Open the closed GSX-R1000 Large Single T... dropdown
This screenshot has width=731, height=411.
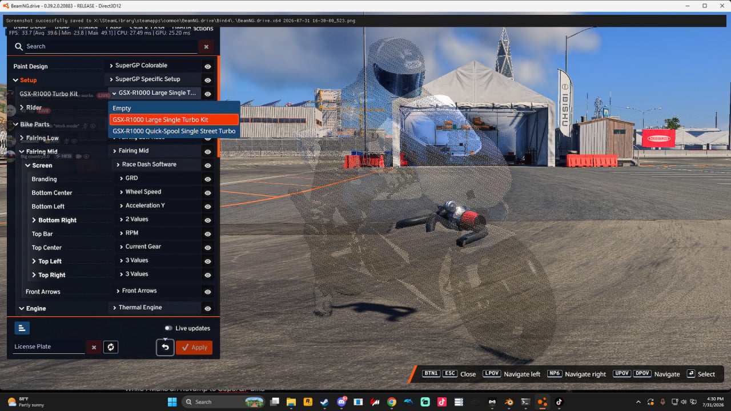point(155,93)
